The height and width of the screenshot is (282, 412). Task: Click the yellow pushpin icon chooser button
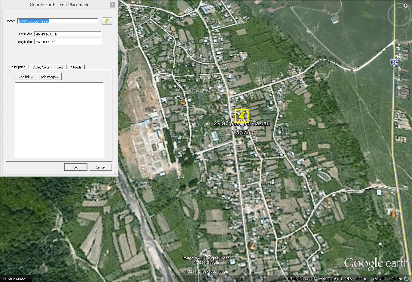[x=107, y=21]
